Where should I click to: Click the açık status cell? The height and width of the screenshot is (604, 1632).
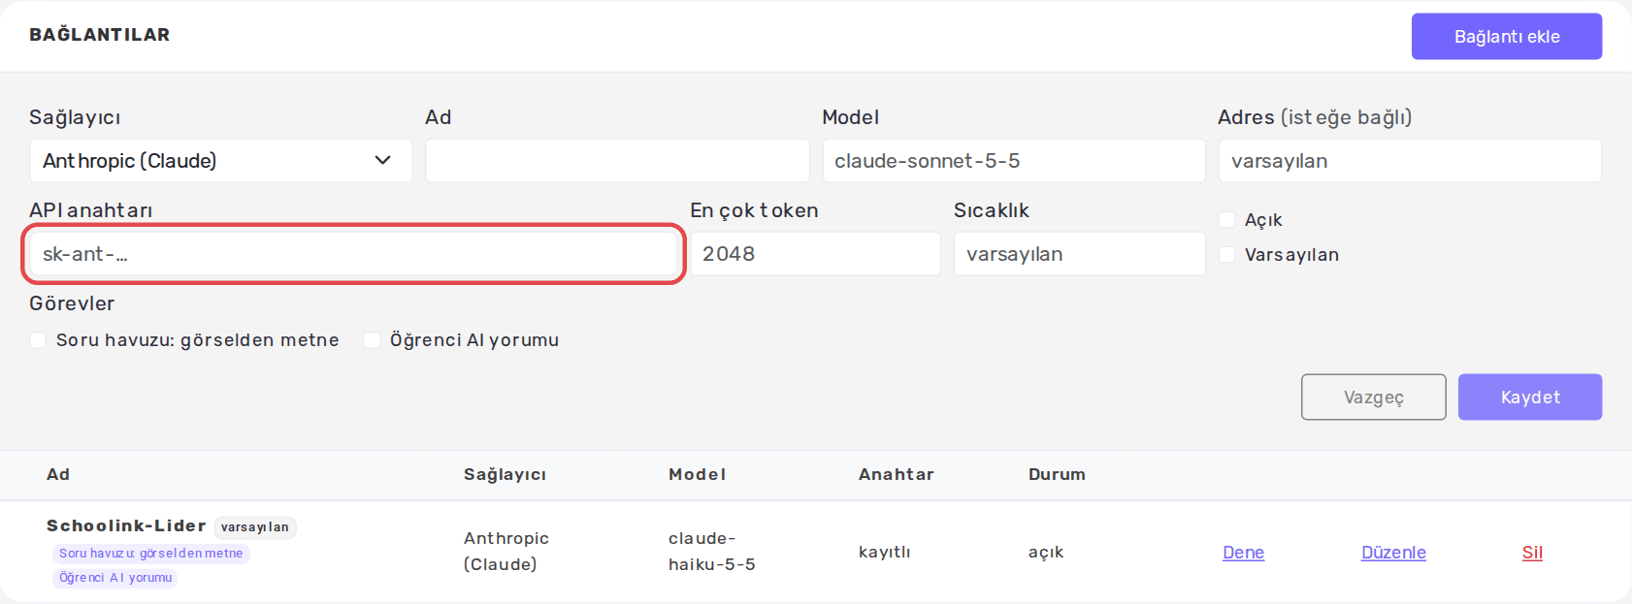[x=1046, y=553]
